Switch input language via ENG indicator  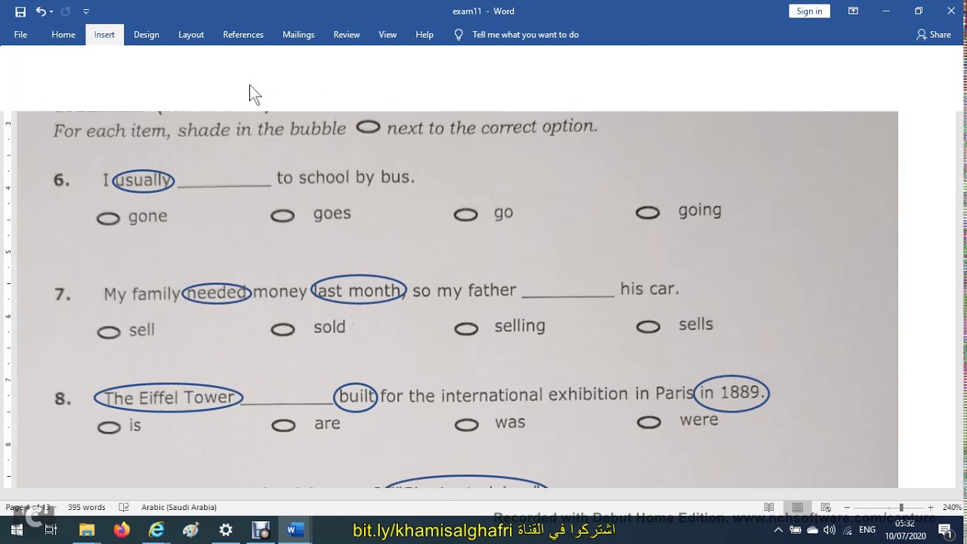pos(867,530)
